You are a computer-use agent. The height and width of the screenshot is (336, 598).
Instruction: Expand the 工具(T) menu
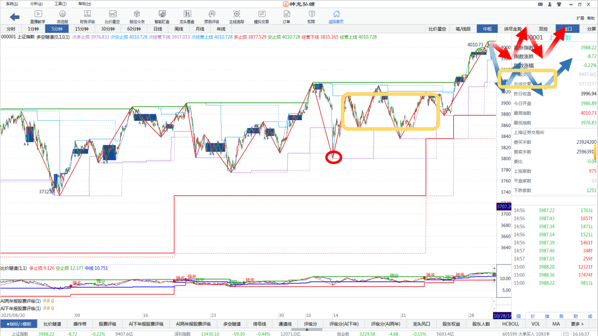61,4
